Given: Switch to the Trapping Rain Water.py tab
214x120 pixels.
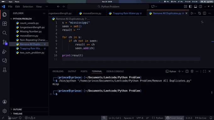Looking at the screenshot, I should [126, 13].
